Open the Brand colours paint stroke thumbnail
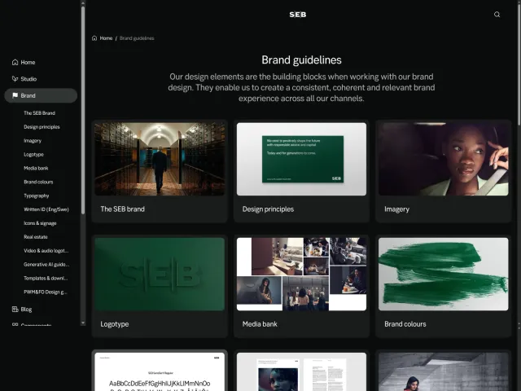The width and height of the screenshot is (521, 391). click(443, 274)
